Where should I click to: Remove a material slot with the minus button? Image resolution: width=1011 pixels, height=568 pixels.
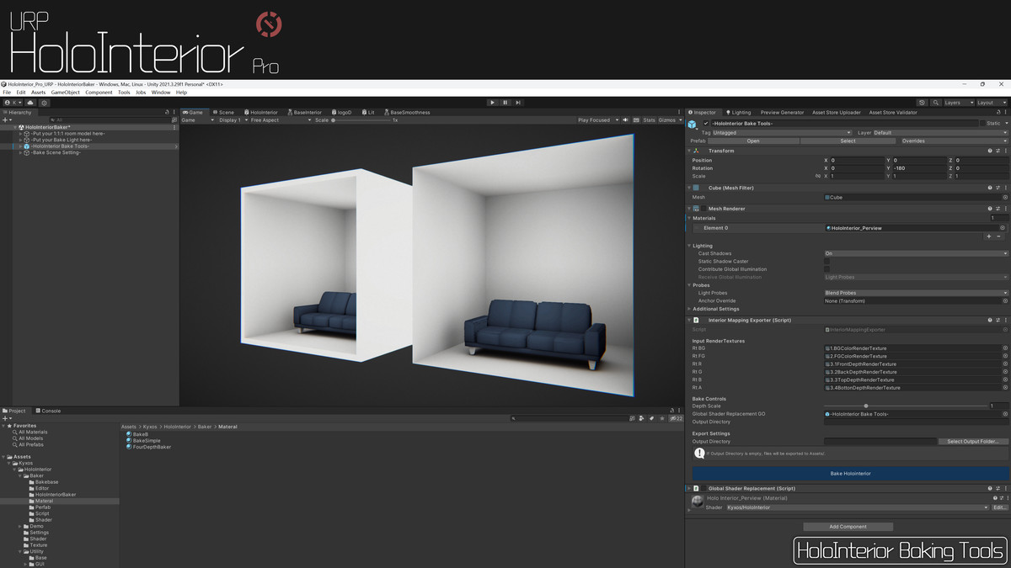[999, 237]
